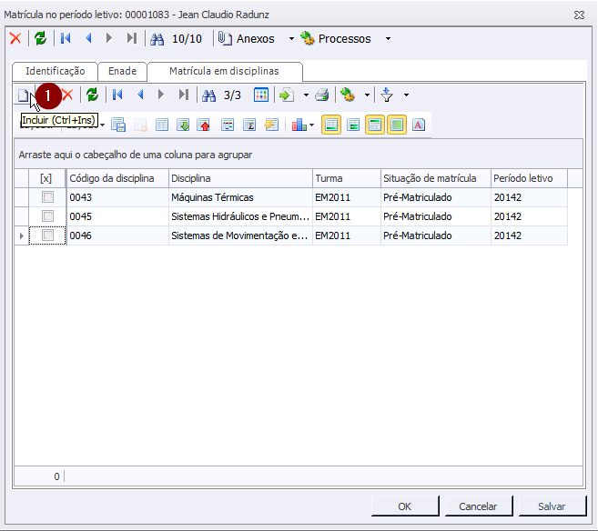Click the binoculars search icon beside 3/3
Screen dimensions: 598x531
coord(208,95)
